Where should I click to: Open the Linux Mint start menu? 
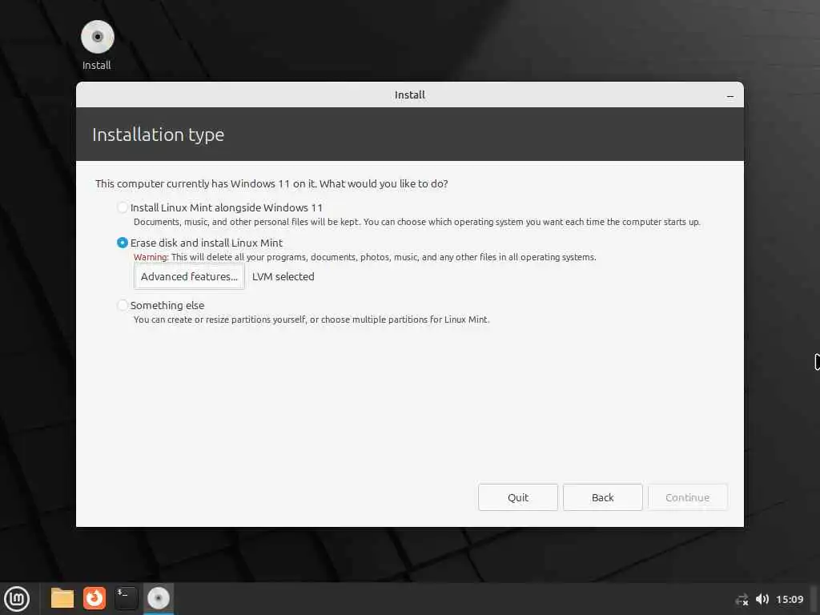click(x=17, y=599)
